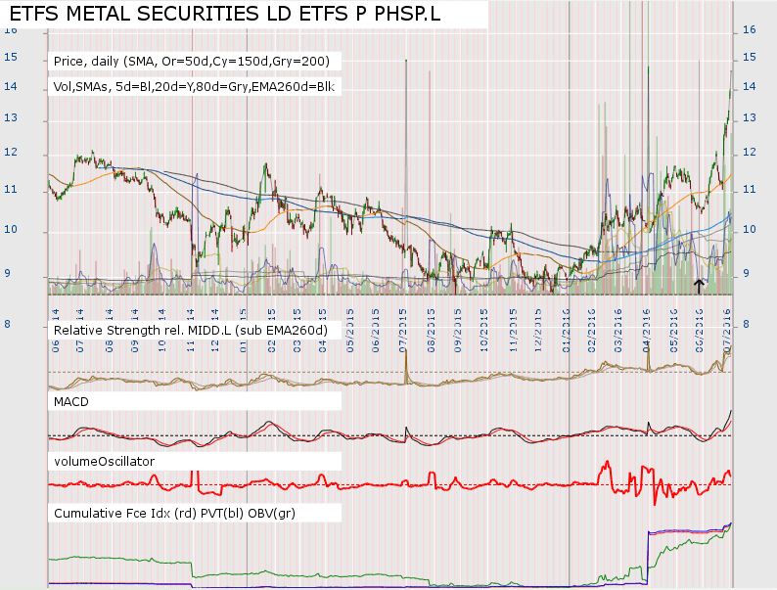Click the MACD panel label
This screenshot has width=777, height=590.
pyautogui.click(x=70, y=402)
